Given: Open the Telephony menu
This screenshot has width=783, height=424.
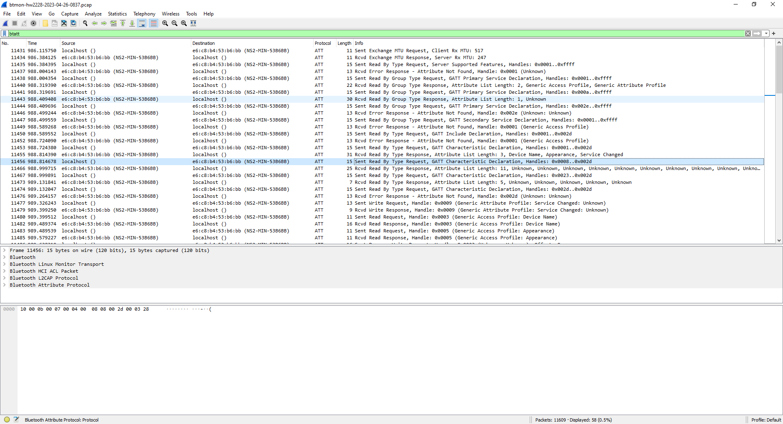Looking at the screenshot, I should pyautogui.click(x=144, y=13).
